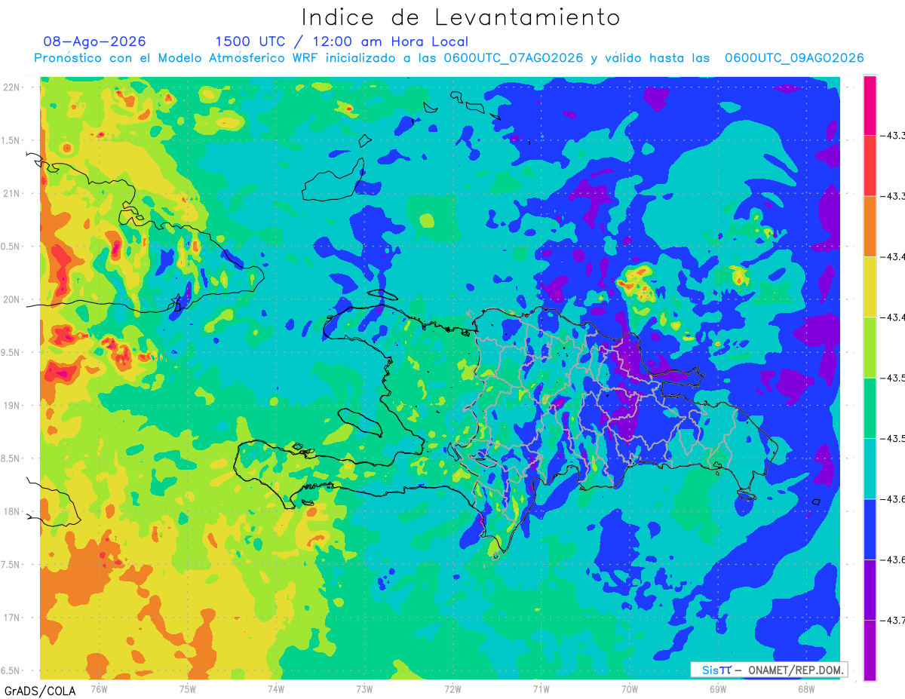Image resolution: width=905 pixels, height=699 pixels.
Task: Click the '70W' longitude label
Action: [x=629, y=688]
